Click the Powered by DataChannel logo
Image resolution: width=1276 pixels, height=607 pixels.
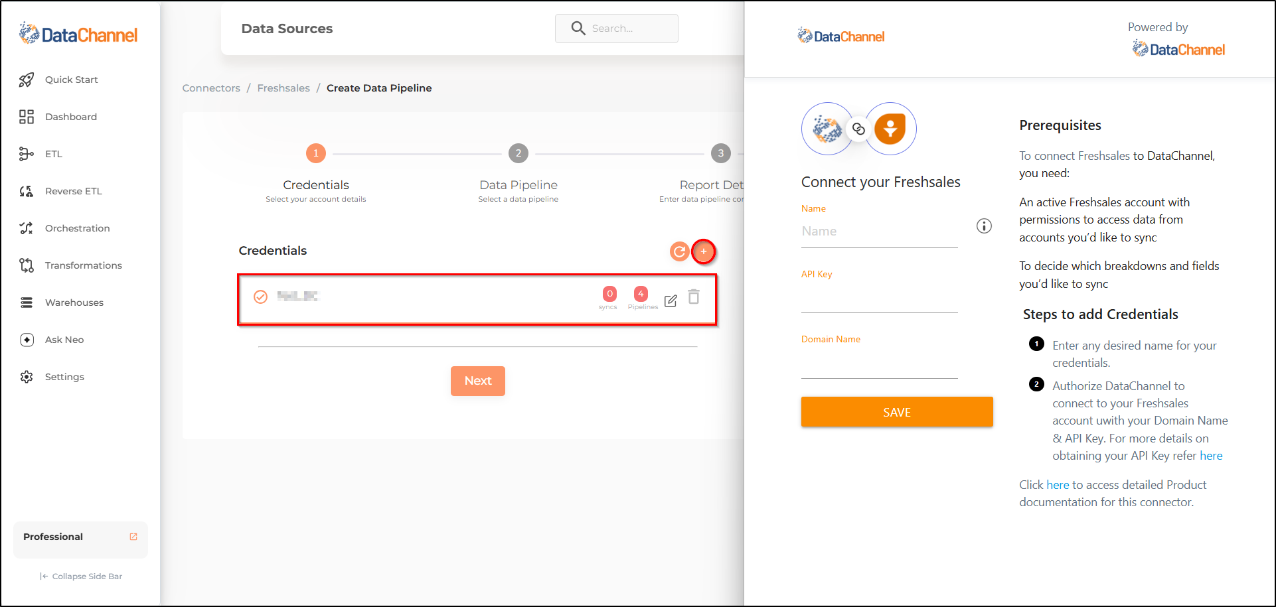tap(1178, 49)
